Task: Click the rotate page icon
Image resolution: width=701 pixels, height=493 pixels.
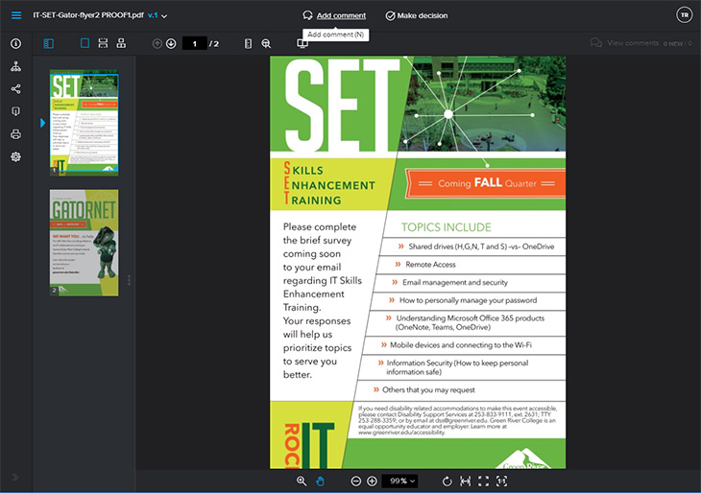Action: click(x=447, y=481)
